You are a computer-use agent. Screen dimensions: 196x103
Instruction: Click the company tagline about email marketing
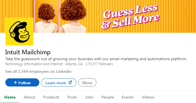click(x=96, y=59)
